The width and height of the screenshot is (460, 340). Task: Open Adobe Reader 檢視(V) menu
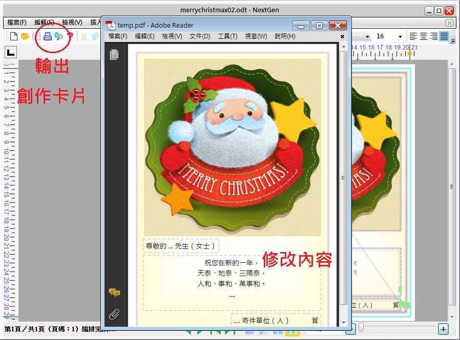point(172,36)
